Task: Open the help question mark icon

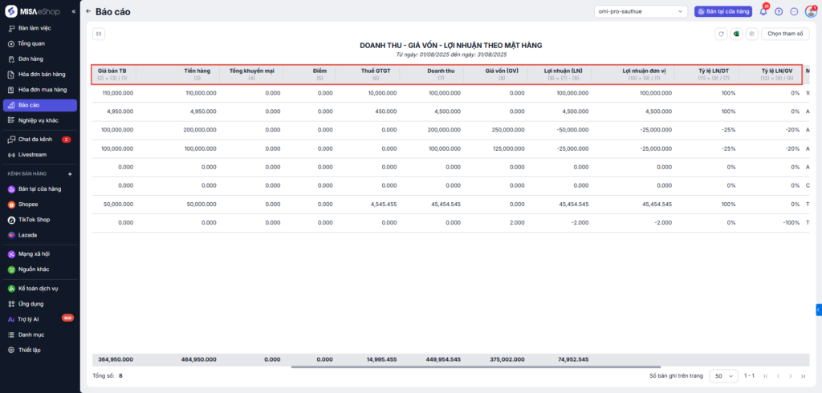Action: (779, 12)
